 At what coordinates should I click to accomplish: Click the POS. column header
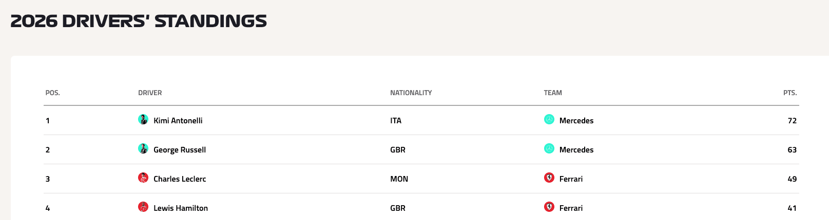pos(52,93)
